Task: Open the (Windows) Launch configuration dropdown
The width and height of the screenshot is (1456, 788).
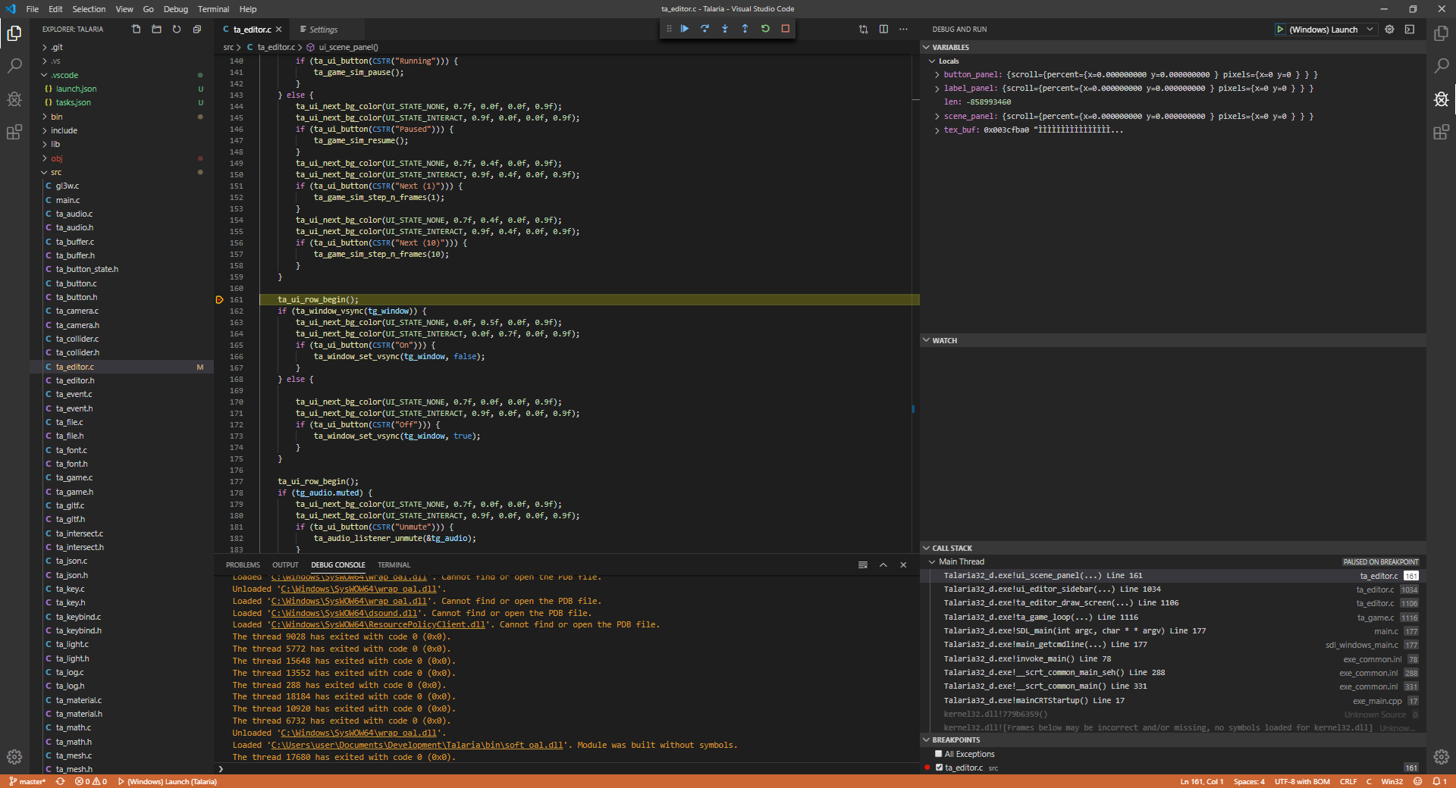Action: coord(1371,29)
